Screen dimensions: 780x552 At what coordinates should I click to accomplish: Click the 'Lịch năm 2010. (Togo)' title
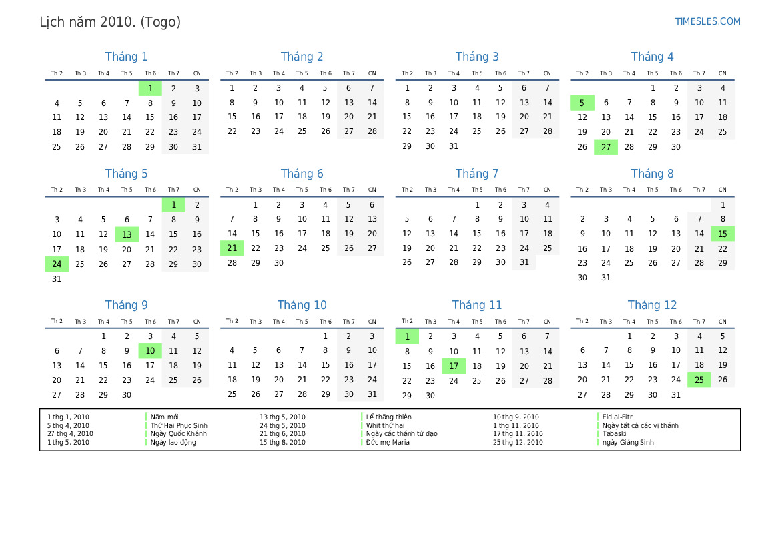(110, 23)
